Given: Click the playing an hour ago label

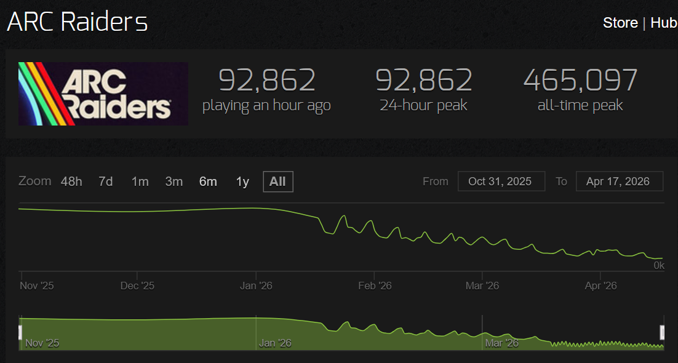Looking at the screenshot, I should (x=266, y=106).
